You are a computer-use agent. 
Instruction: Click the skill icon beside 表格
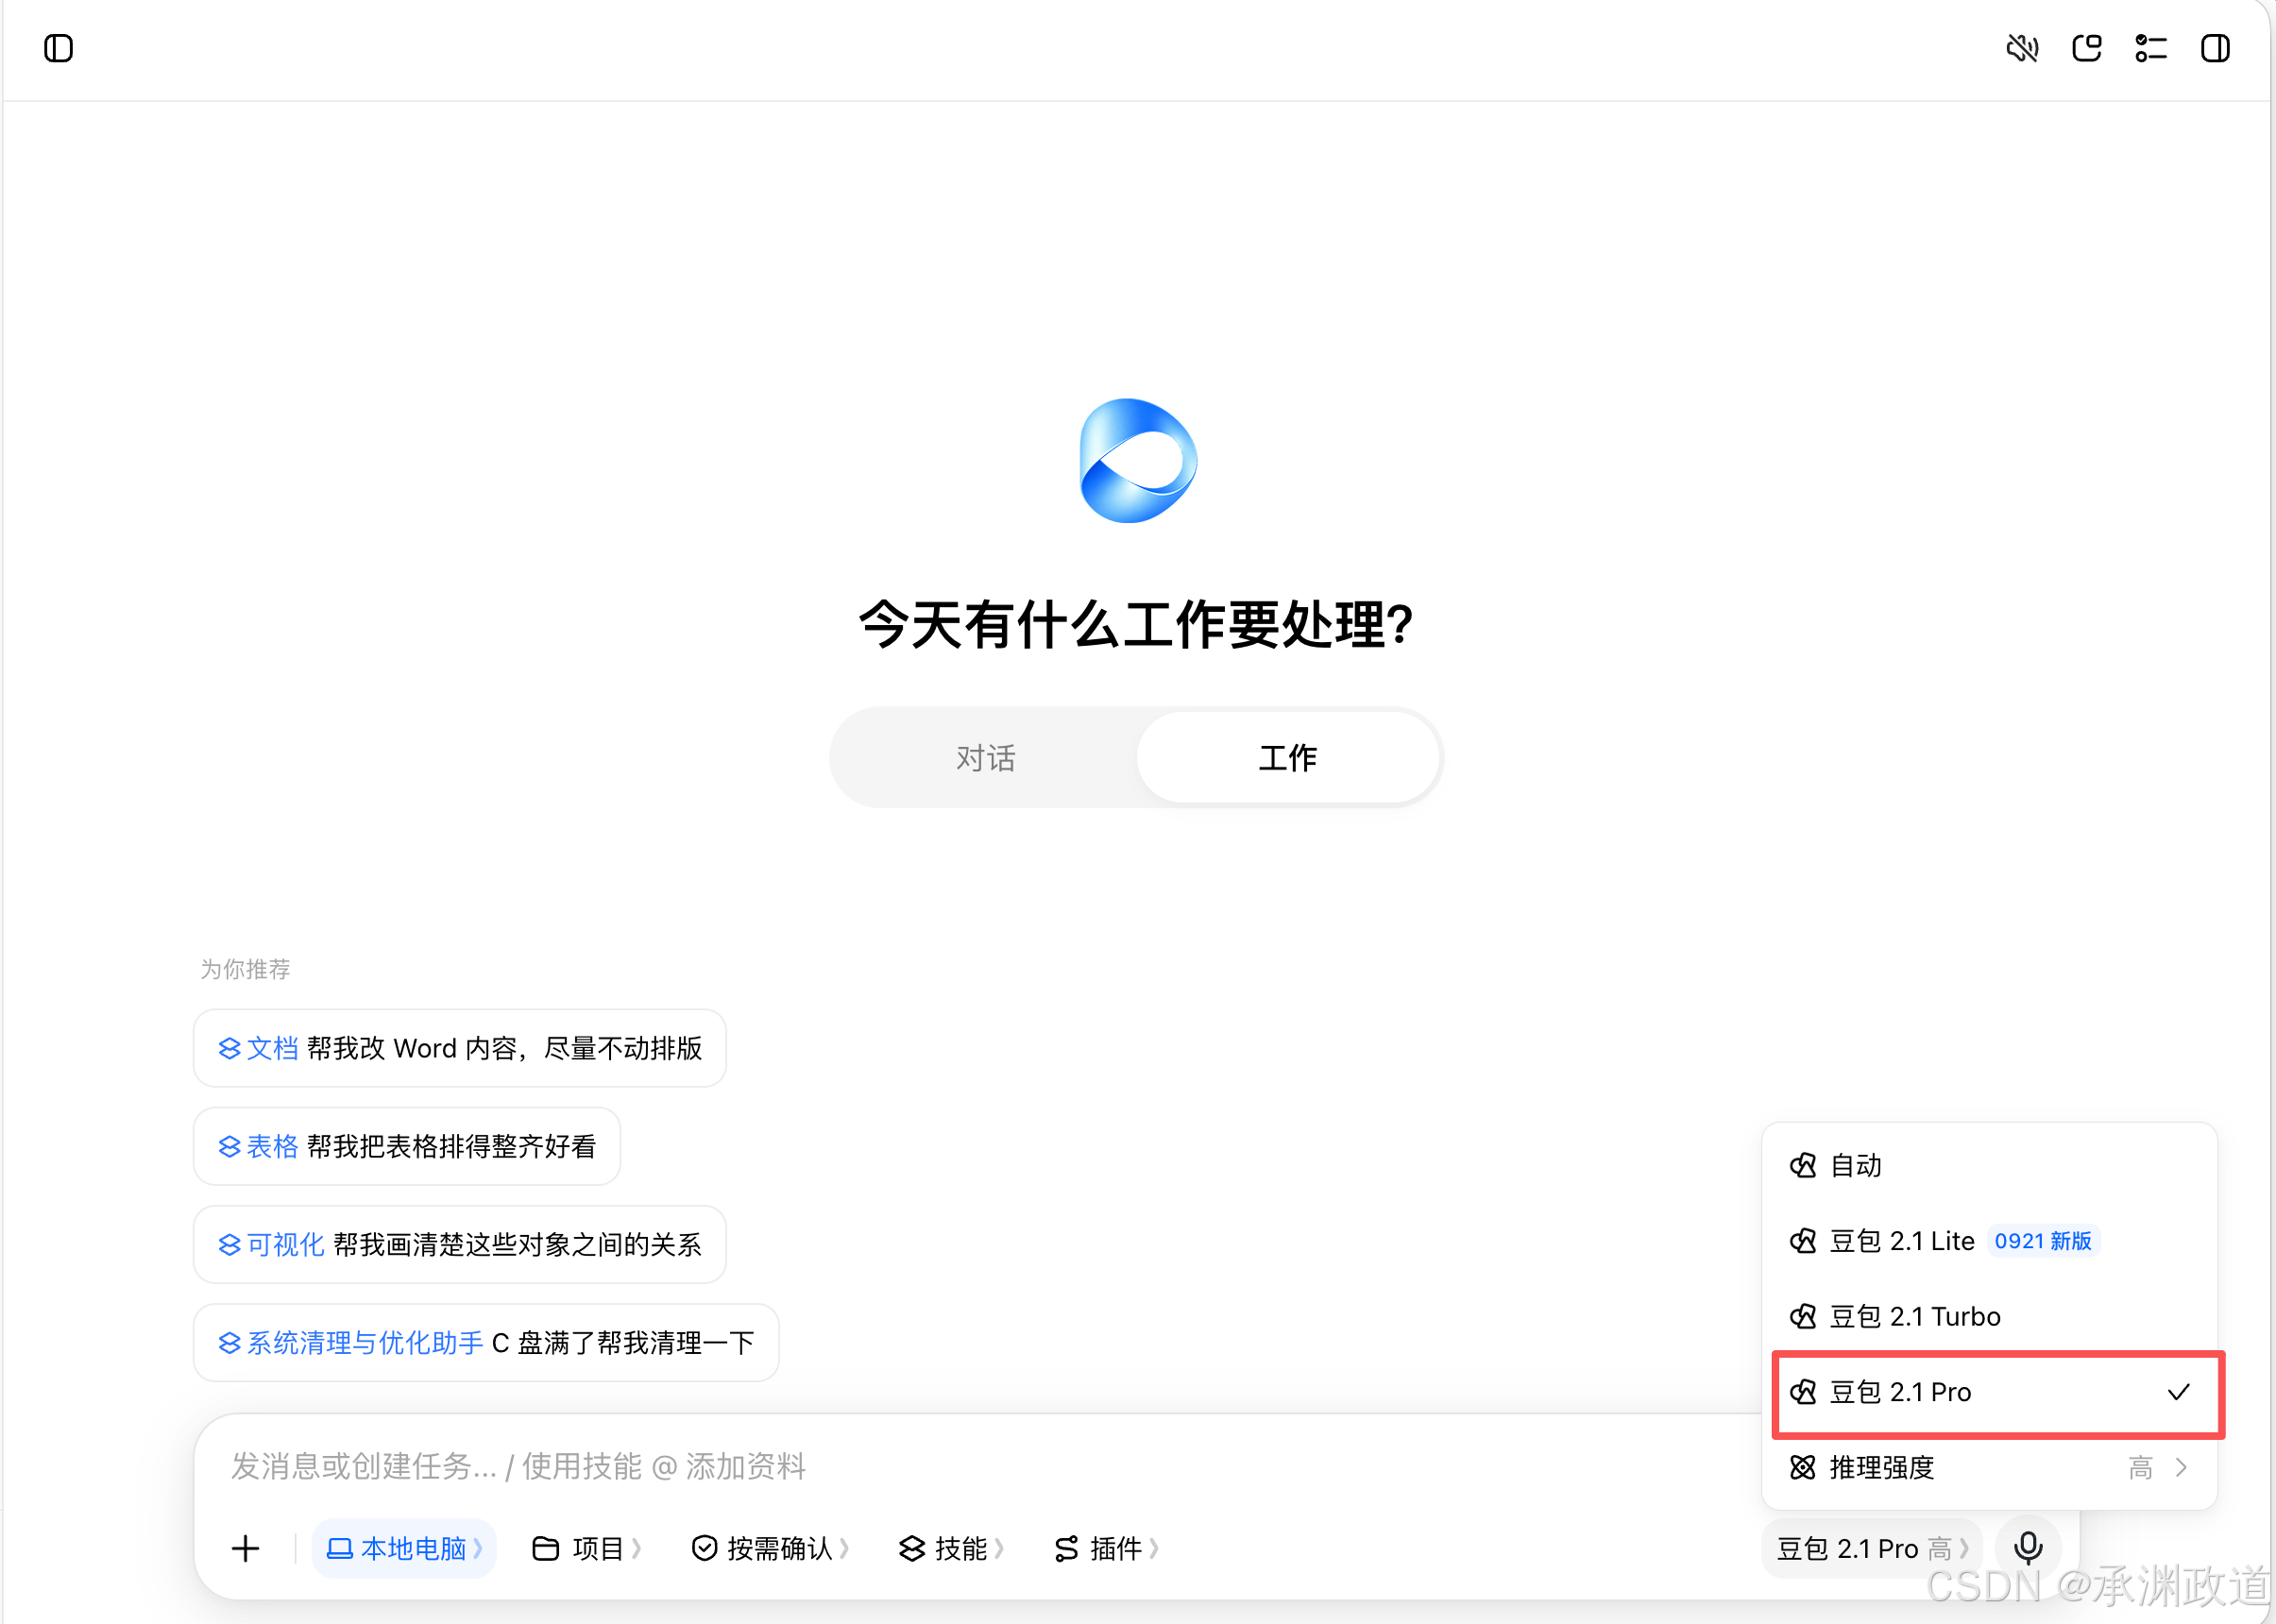(229, 1146)
